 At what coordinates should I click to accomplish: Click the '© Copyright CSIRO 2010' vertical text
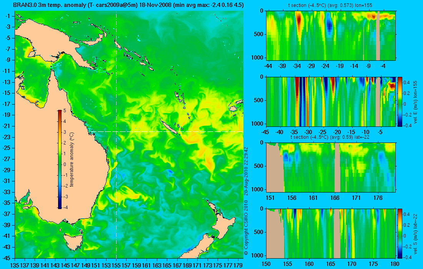point(246,227)
